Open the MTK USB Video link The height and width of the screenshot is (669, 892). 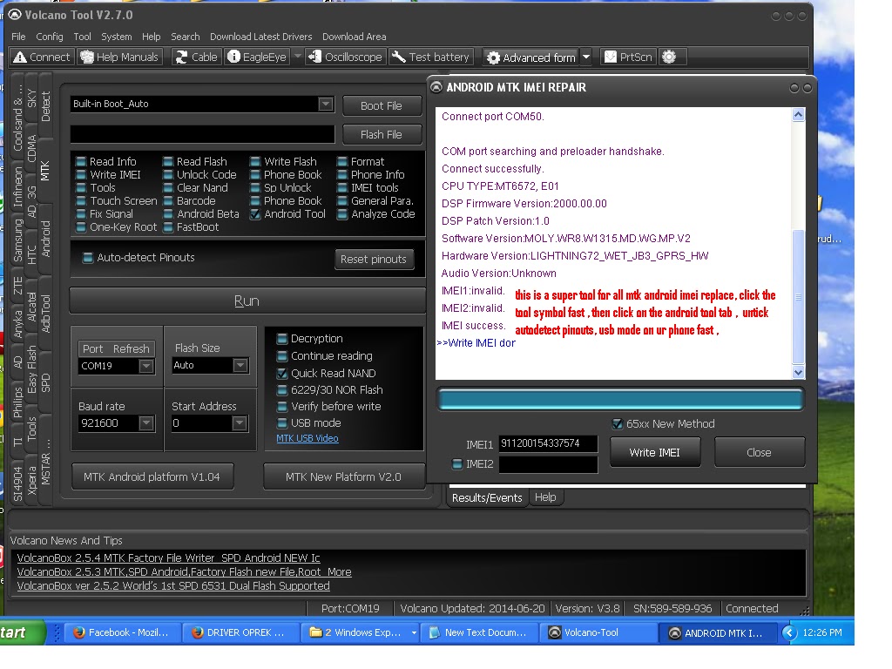click(x=307, y=439)
